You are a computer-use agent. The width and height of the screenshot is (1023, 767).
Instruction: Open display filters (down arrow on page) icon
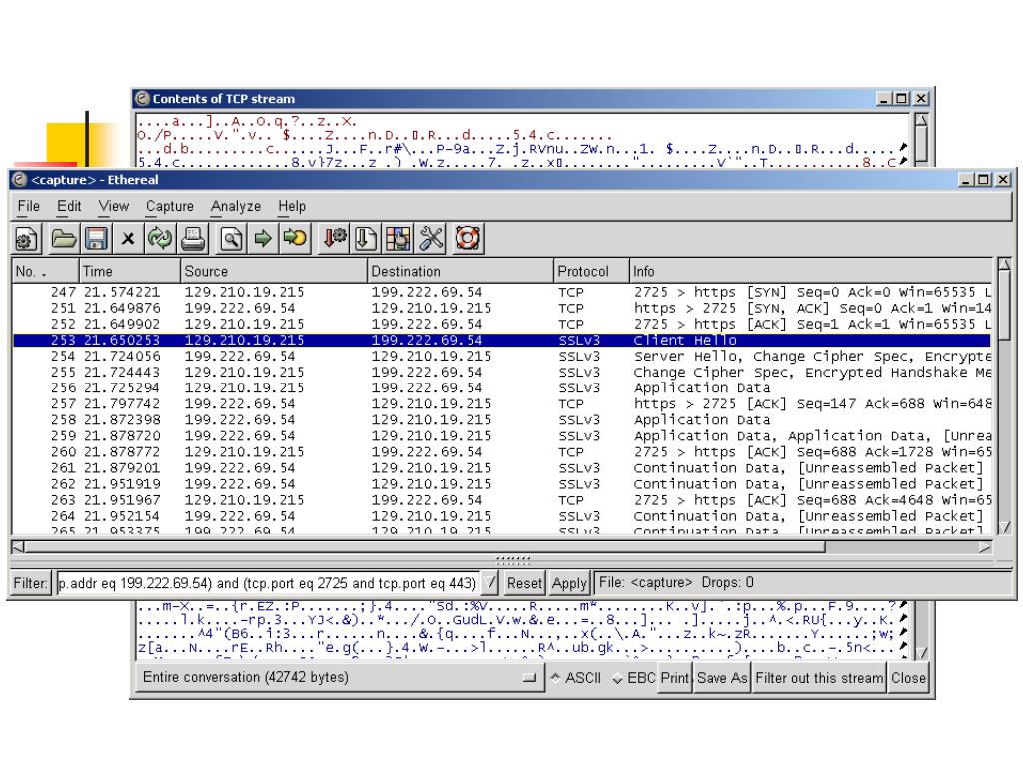pos(366,239)
